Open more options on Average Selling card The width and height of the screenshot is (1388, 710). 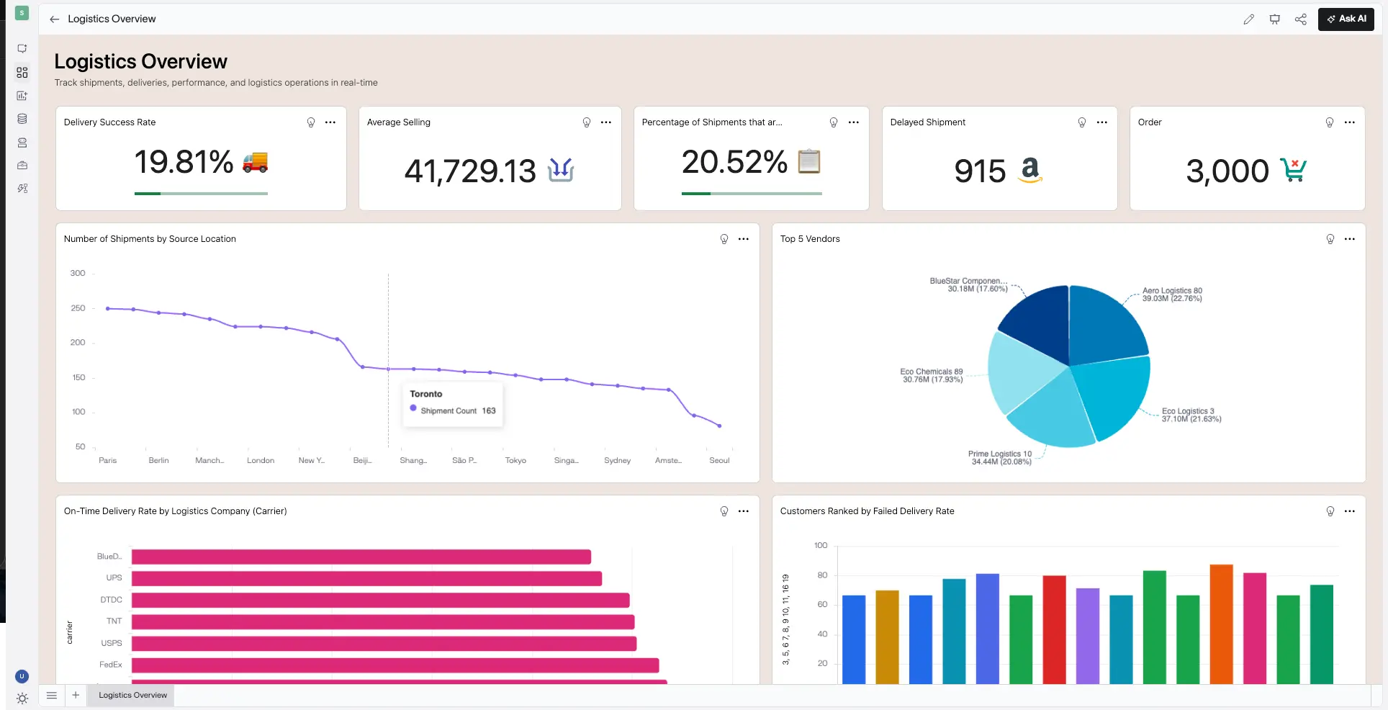tap(606, 122)
